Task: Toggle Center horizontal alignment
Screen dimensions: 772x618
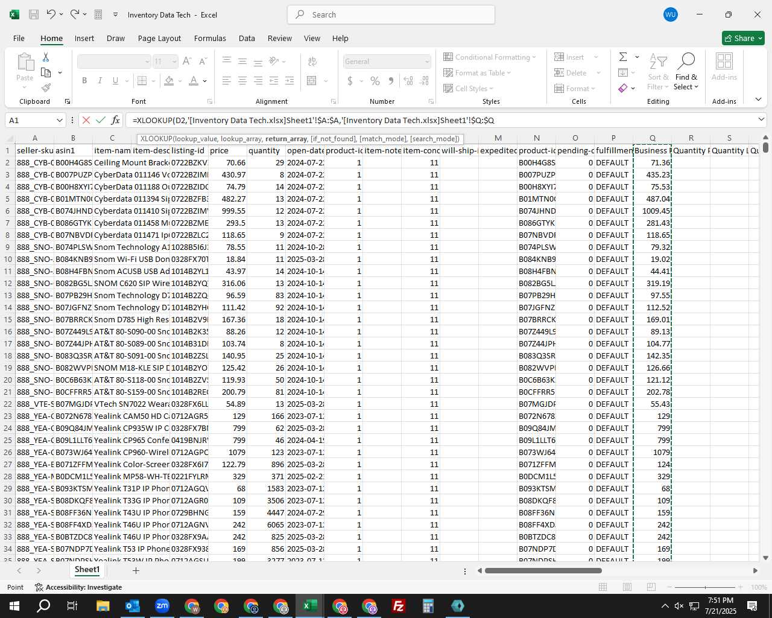Action: tap(242, 80)
